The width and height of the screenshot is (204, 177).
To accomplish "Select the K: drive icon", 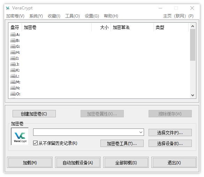I will click(13, 70).
